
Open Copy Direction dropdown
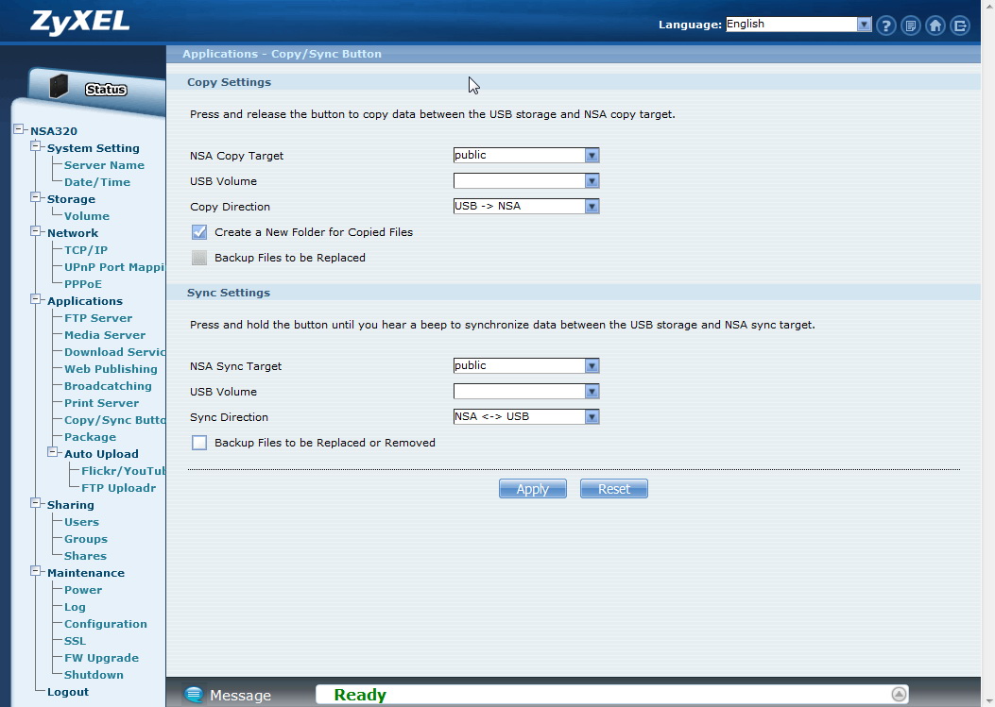(x=526, y=206)
